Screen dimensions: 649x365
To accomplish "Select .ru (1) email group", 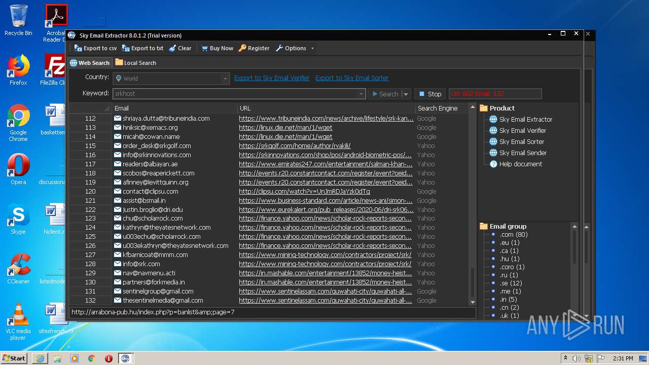I will (x=509, y=275).
